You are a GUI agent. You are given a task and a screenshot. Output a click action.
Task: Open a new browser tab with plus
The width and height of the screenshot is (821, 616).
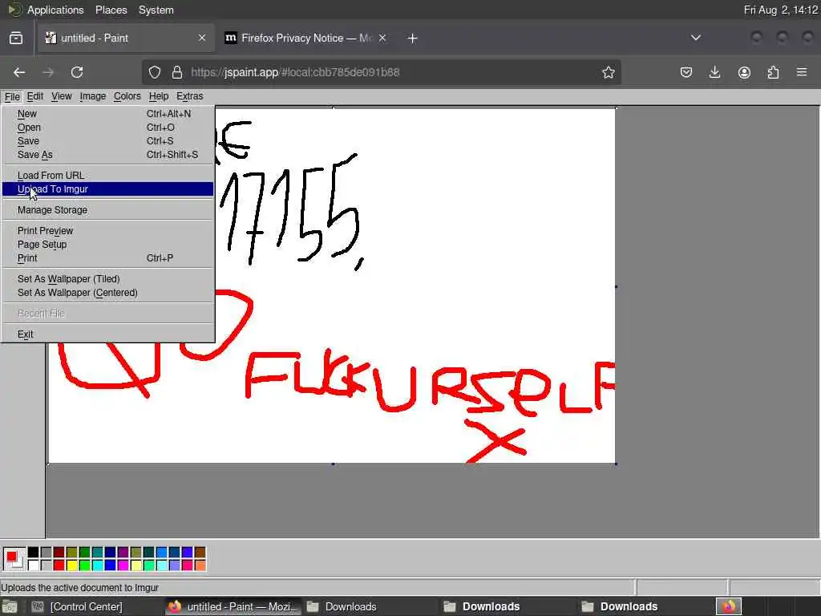coord(413,38)
